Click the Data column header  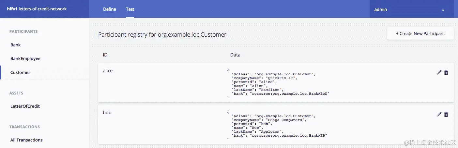pyautogui.click(x=235, y=55)
